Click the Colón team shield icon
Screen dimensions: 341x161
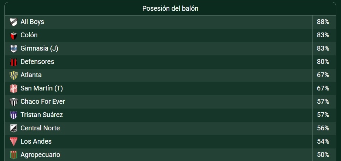14,35
